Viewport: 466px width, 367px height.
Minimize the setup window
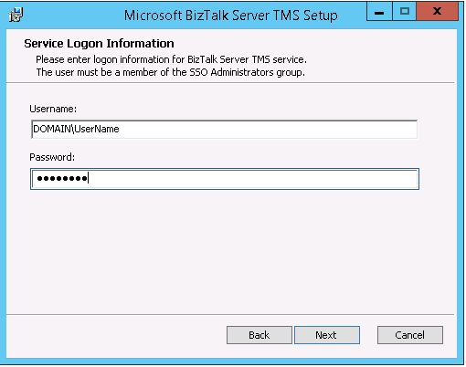click(x=379, y=12)
